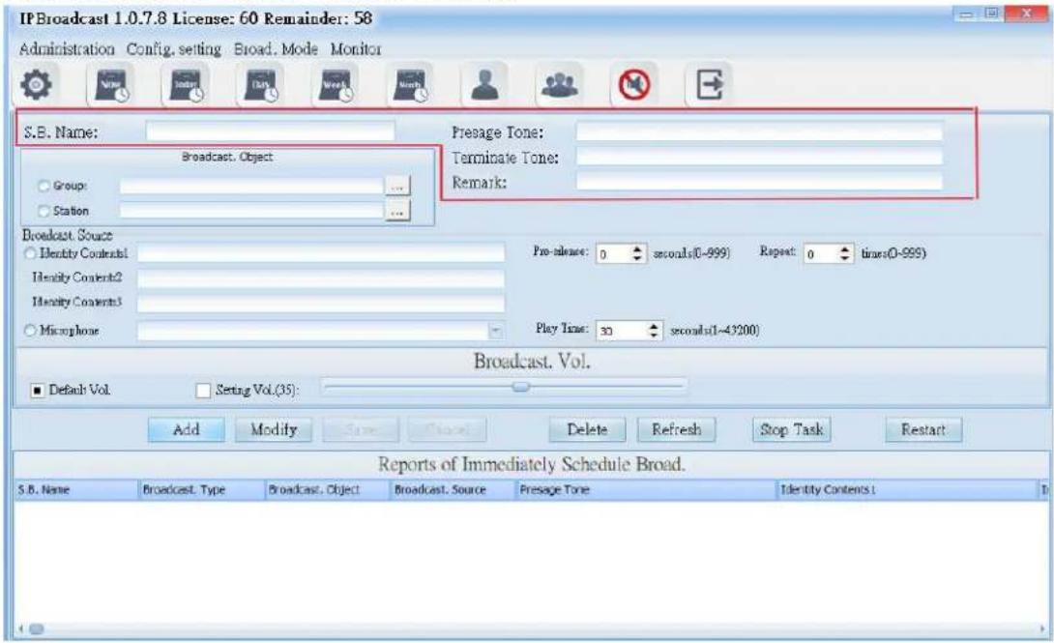Click the Modify button

click(x=274, y=429)
